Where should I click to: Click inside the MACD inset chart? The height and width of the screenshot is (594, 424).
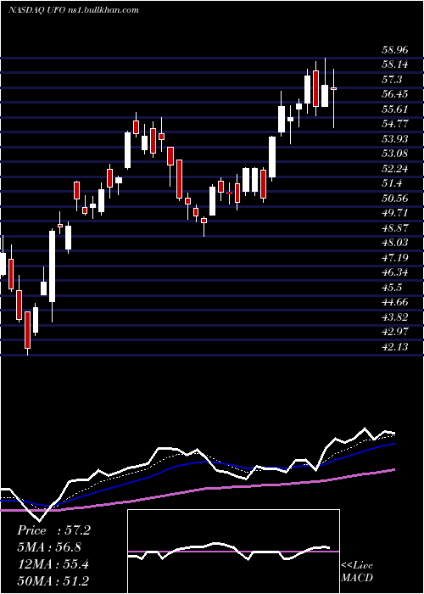(x=233, y=552)
